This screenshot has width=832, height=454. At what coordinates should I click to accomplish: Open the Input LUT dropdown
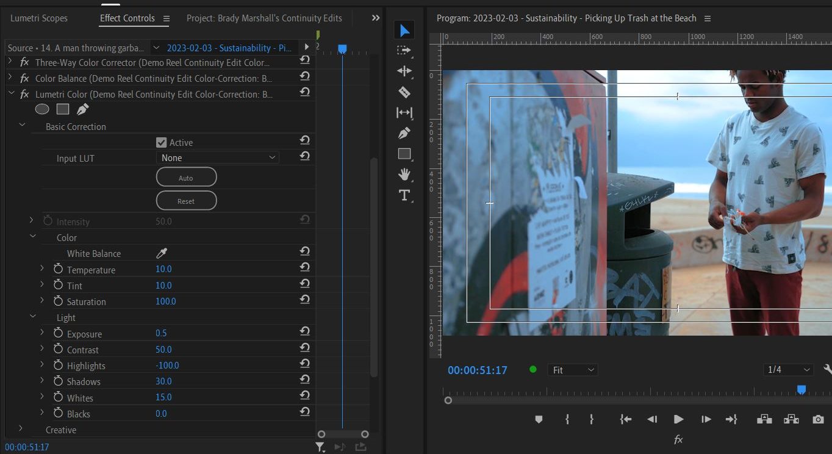(218, 157)
